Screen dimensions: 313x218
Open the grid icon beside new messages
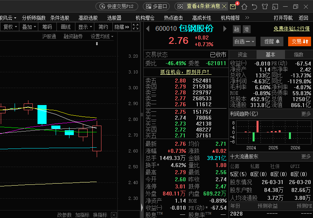coord(180,7)
